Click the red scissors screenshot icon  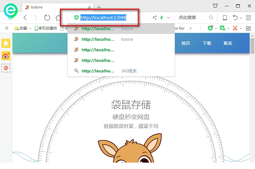click(235, 28)
